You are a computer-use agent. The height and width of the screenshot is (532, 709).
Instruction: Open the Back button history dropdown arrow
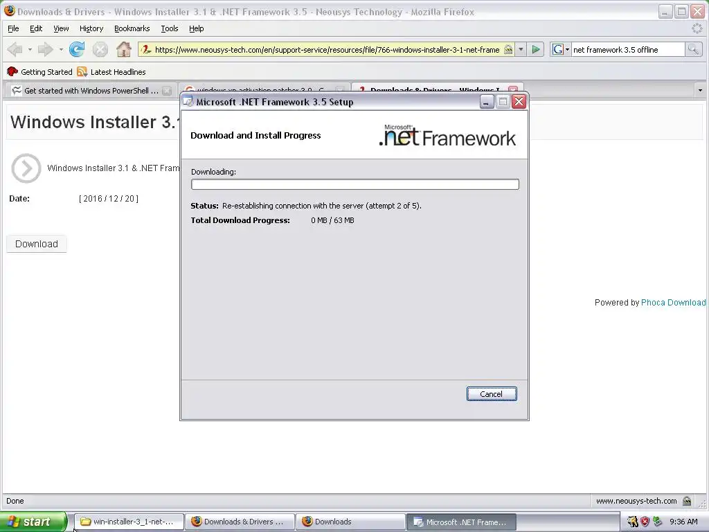point(30,49)
